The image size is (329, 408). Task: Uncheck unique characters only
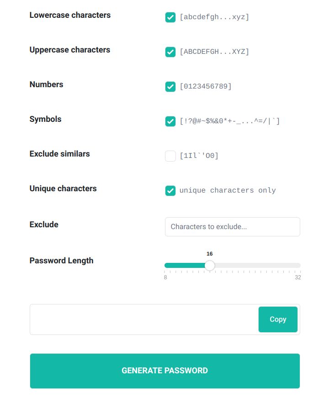coord(170,190)
